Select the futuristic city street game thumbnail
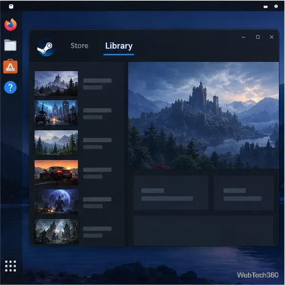 pyautogui.click(x=56, y=113)
